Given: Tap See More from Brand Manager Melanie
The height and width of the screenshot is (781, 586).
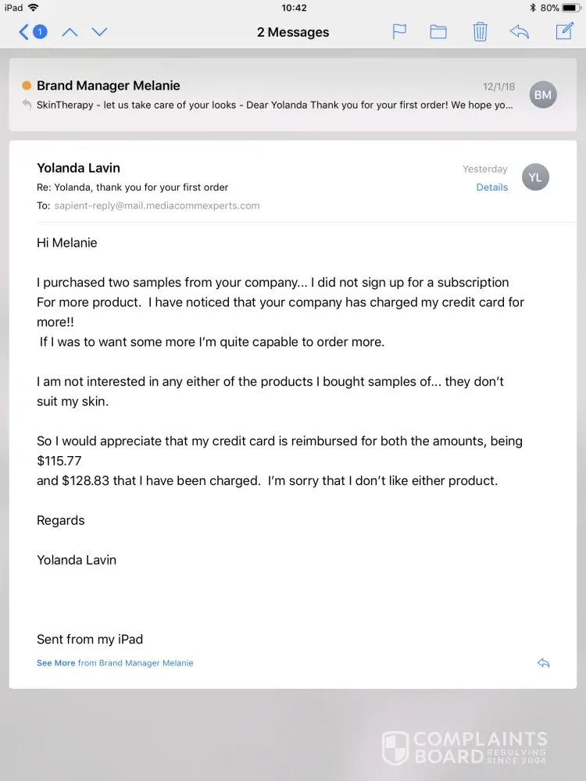Looking at the screenshot, I should (115, 663).
